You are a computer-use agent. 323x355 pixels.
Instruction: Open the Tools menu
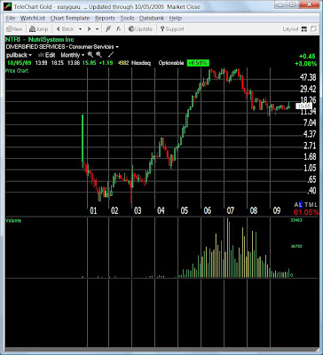(127, 18)
